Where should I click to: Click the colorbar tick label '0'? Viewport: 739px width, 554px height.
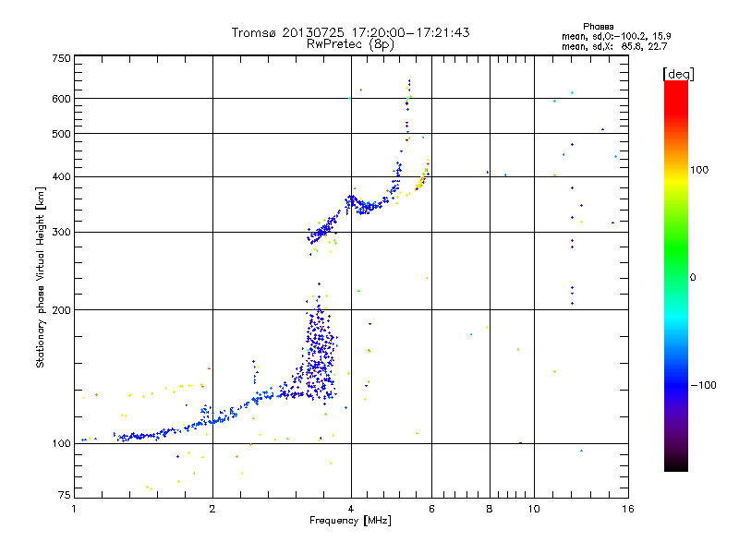tap(692, 278)
